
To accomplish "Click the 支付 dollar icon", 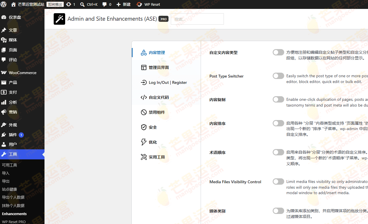I will click(x=4, y=92).
